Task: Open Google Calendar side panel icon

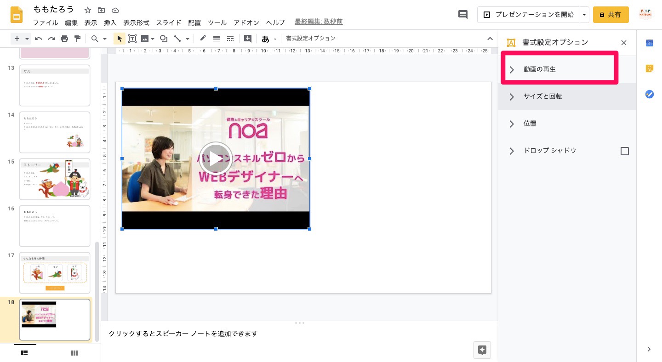Action: 649,43
